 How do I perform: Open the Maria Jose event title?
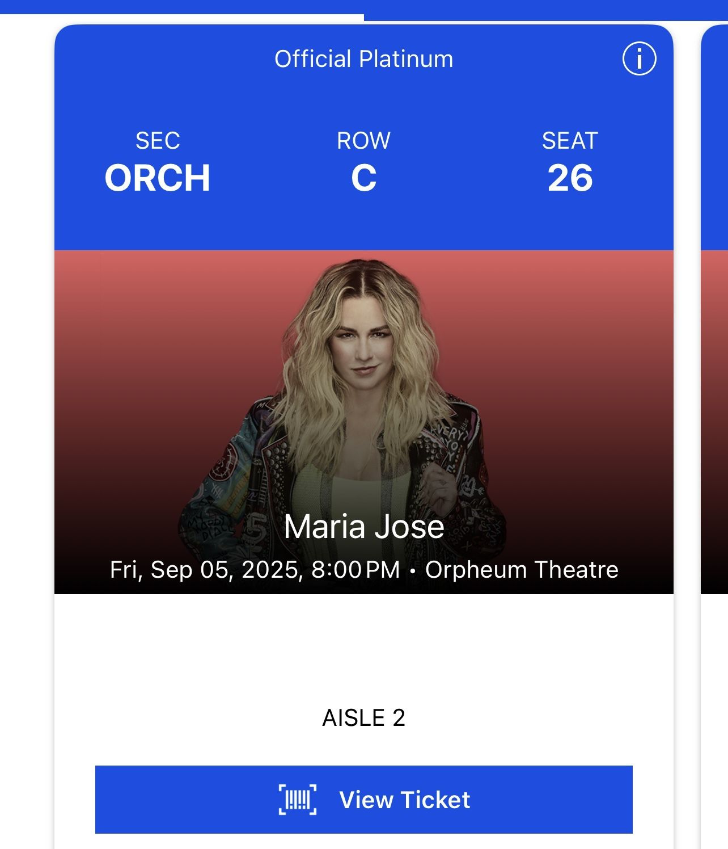[x=363, y=527]
